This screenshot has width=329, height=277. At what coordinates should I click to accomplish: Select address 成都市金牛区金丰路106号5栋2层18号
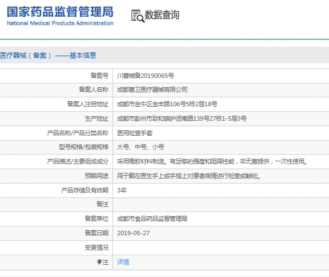pyautogui.click(x=167, y=104)
